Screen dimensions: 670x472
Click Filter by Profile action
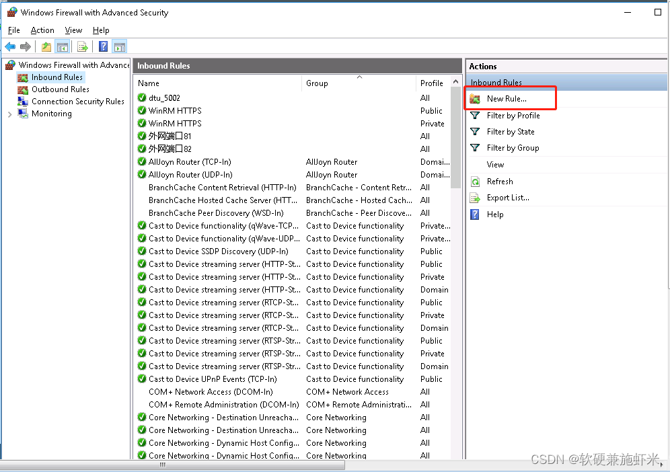click(513, 116)
